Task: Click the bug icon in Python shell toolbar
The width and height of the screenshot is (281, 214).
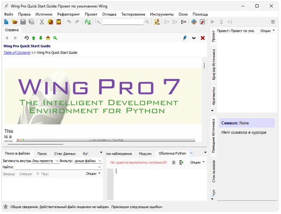Action: pyautogui.click(x=174, y=163)
